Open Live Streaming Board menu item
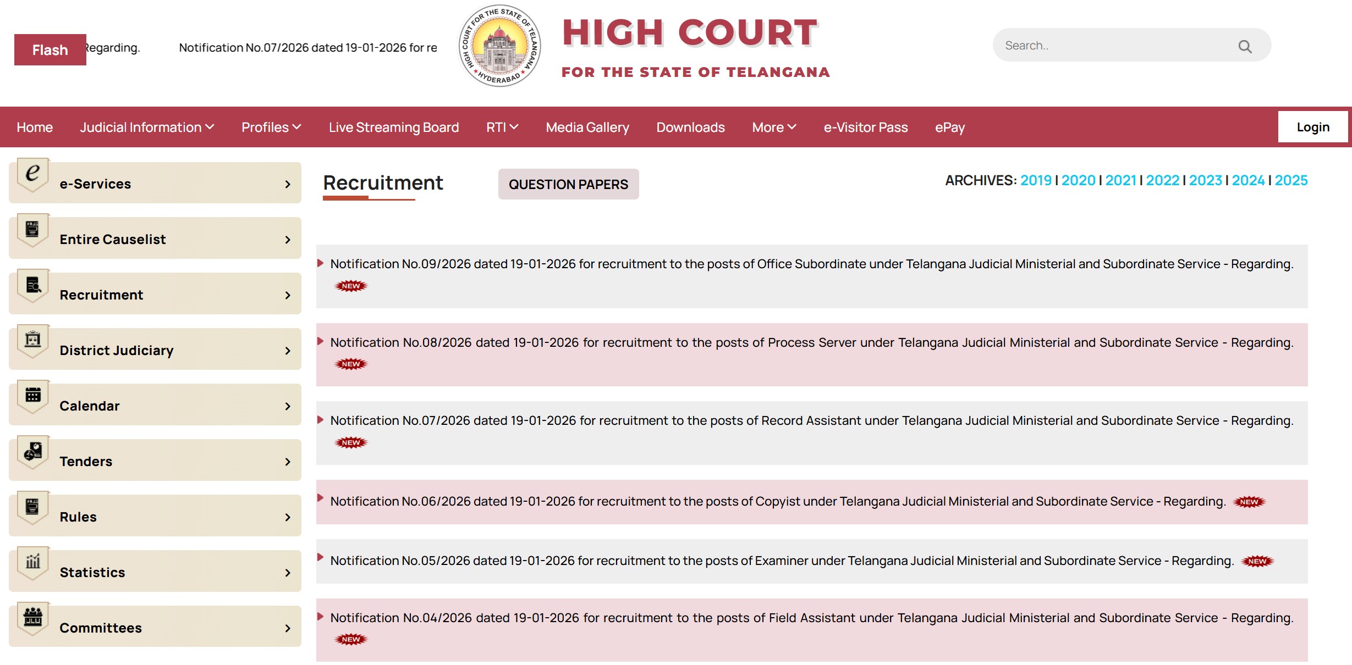The width and height of the screenshot is (1352, 665). (394, 127)
